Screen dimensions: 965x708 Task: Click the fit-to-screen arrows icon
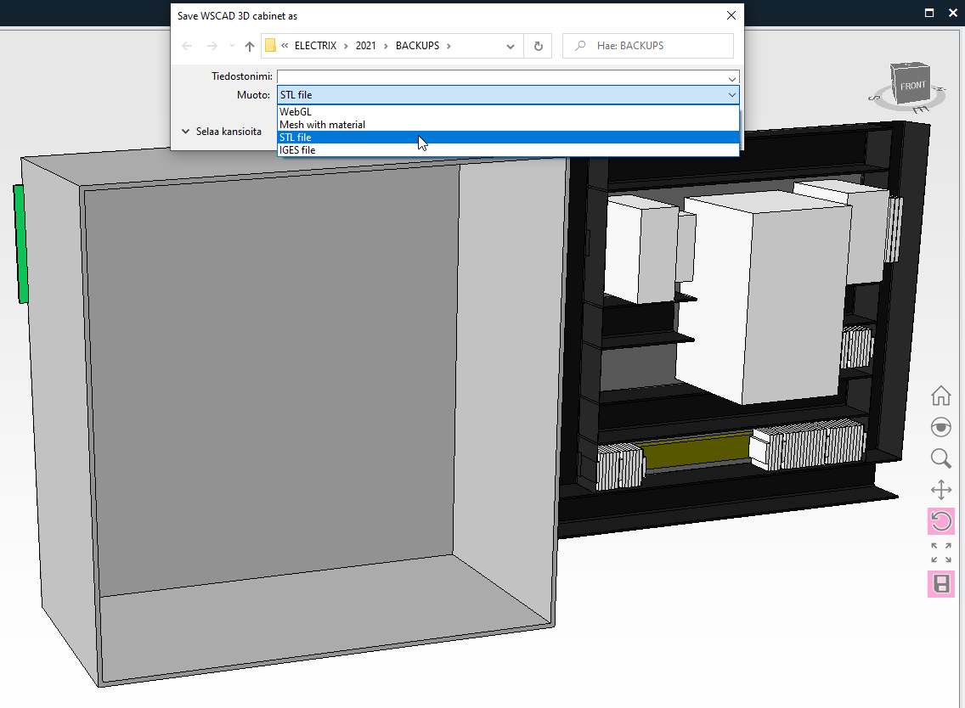tap(940, 552)
